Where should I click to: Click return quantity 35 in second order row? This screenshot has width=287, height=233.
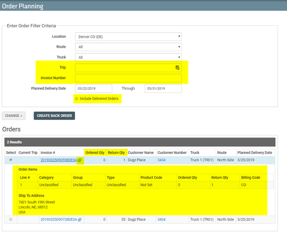tap(123, 220)
